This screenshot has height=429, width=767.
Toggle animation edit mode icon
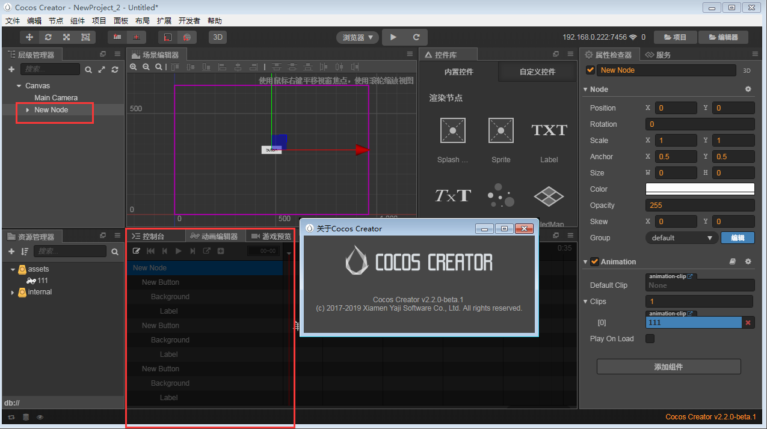tap(137, 251)
